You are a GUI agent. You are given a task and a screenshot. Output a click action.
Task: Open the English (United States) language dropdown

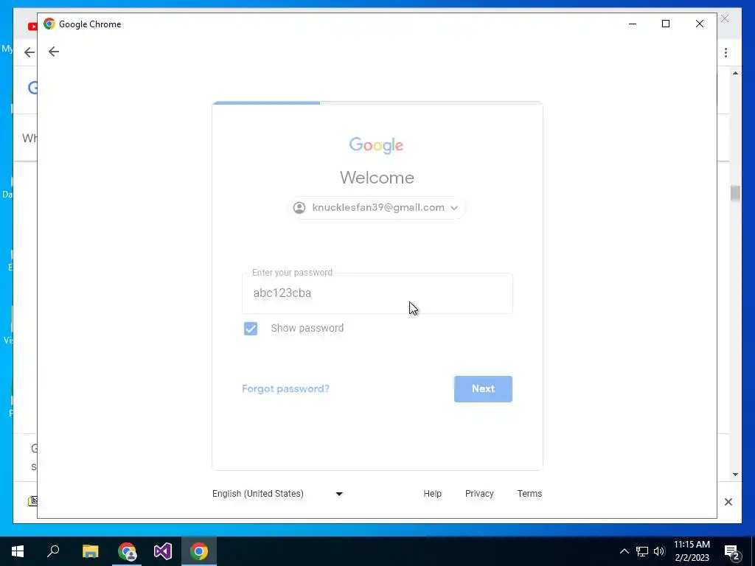click(x=278, y=494)
